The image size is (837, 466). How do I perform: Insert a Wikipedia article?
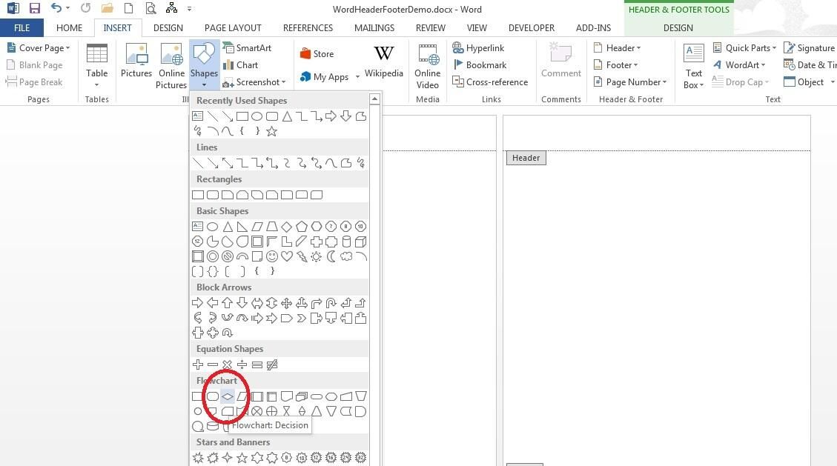click(x=384, y=64)
